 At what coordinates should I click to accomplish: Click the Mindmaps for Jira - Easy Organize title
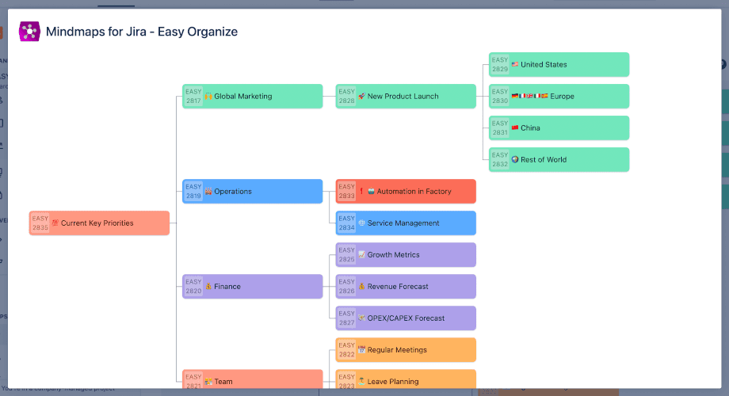tap(142, 32)
